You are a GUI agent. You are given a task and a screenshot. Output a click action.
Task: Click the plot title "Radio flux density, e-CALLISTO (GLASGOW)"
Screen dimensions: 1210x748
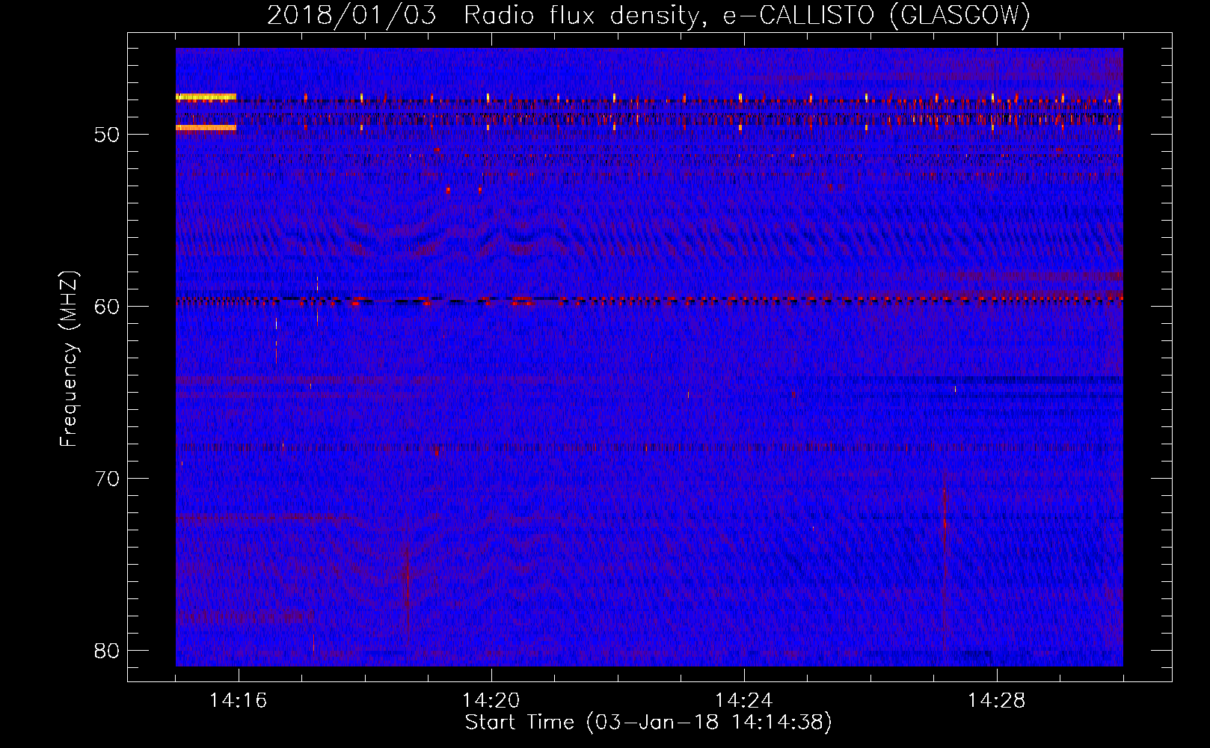[747, 15]
